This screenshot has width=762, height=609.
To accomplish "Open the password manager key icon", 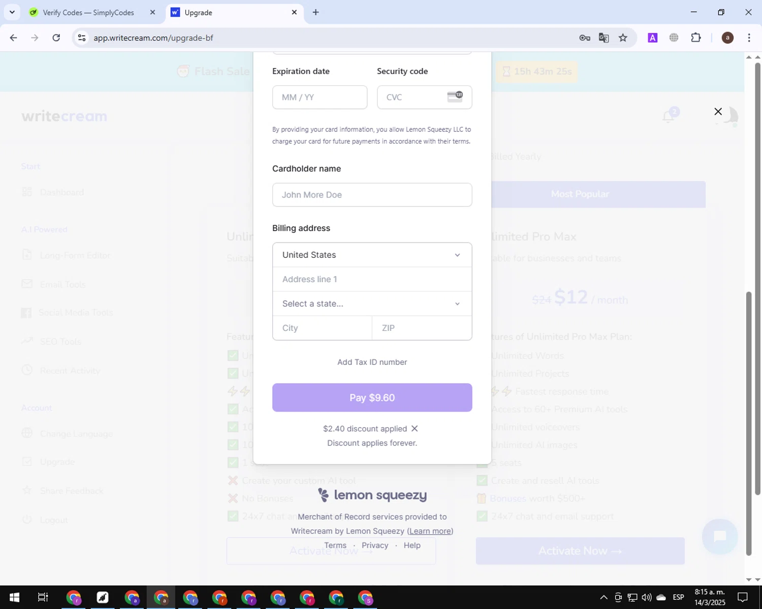I will [585, 38].
